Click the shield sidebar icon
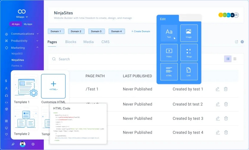The image size is (249, 150). 7,109
